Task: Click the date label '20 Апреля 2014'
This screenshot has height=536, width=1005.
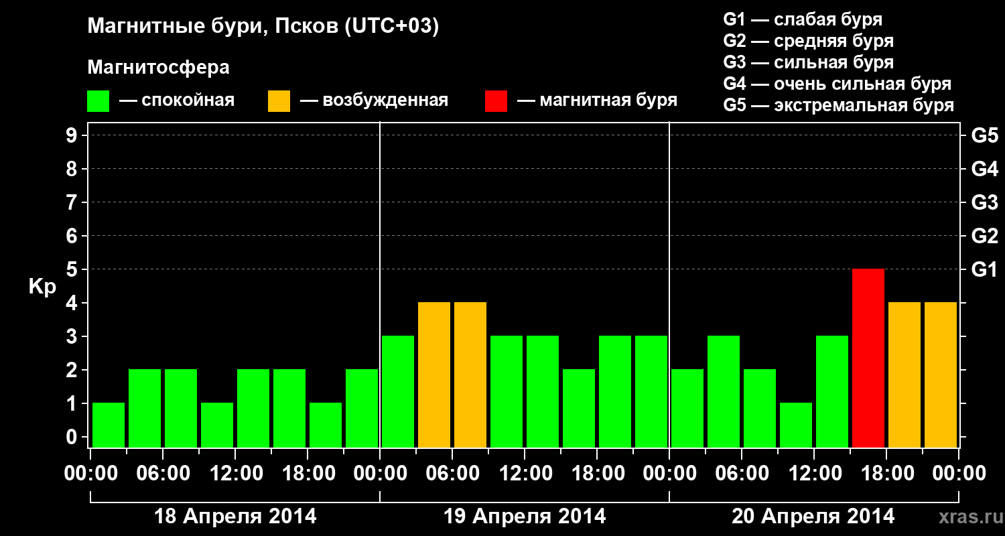Action: click(813, 517)
